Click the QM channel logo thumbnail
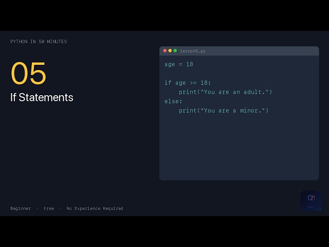 click(311, 201)
